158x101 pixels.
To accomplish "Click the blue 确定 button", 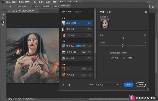I will tap(128, 85).
